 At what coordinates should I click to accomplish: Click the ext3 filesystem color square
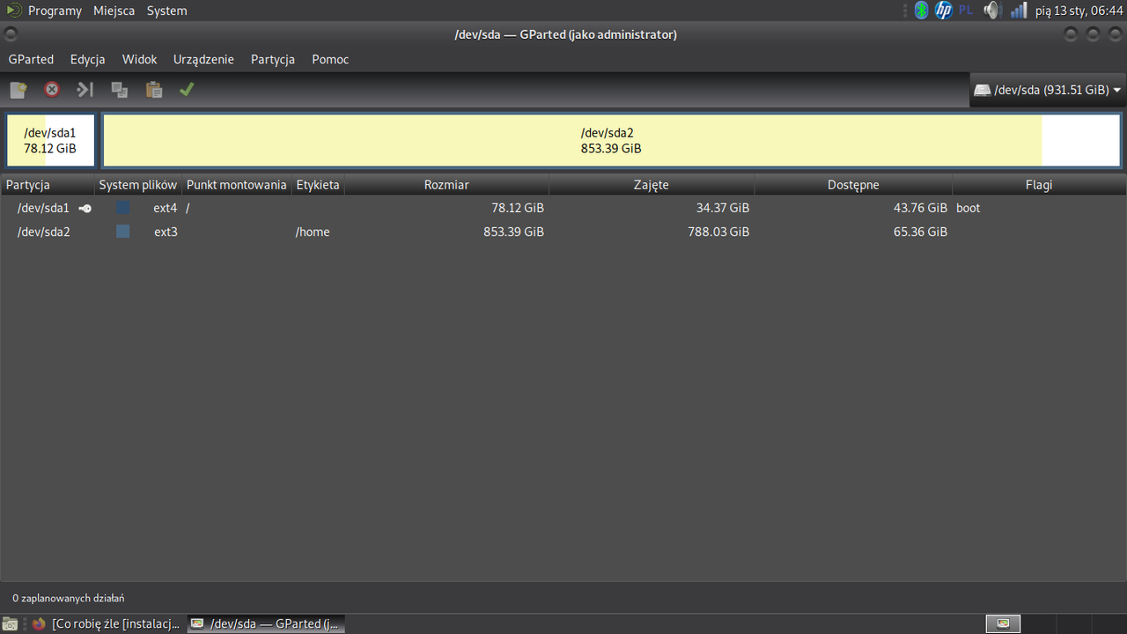click(123, 232)
